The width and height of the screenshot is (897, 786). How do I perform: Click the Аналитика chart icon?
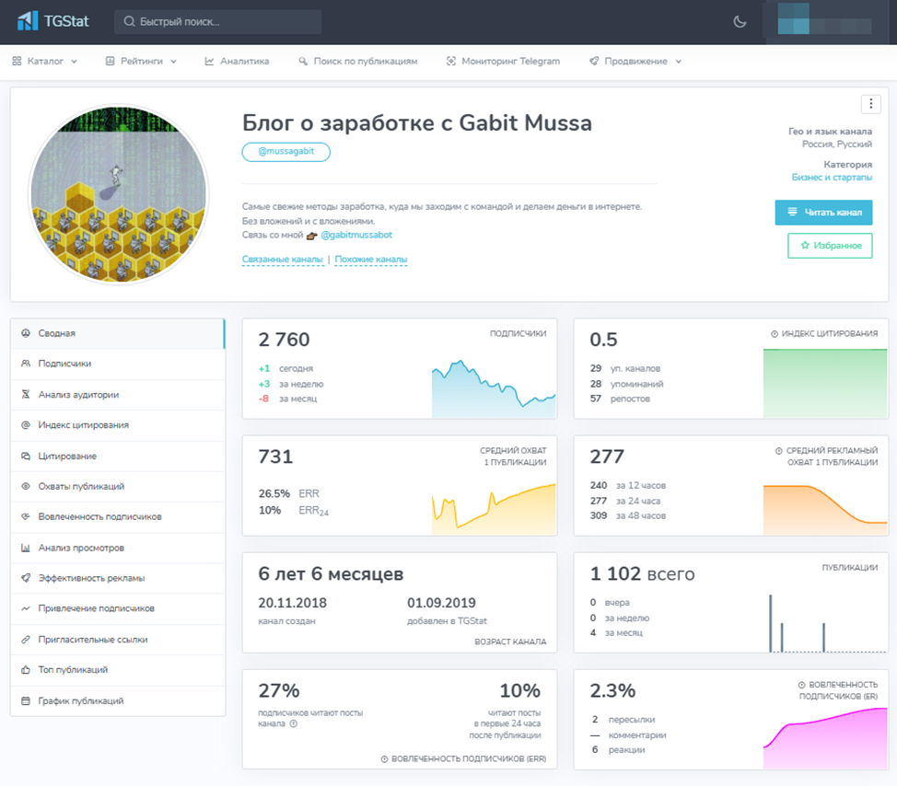click(x=209, y=61)
